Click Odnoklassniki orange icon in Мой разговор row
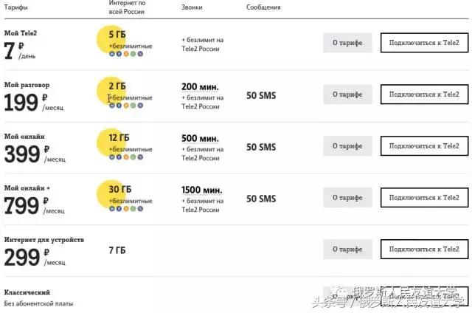The height and width of the screenshot is (313, 472). point(125,105)
